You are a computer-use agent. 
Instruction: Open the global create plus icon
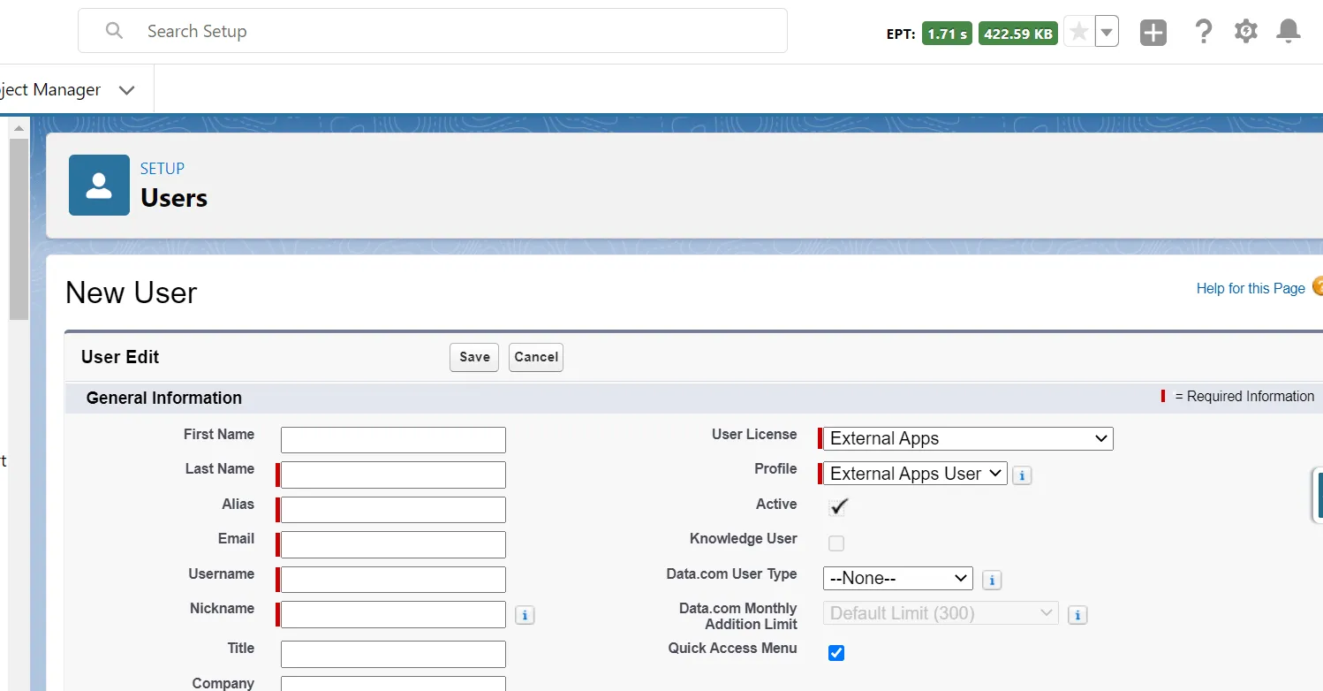(x=1153, y=32)
